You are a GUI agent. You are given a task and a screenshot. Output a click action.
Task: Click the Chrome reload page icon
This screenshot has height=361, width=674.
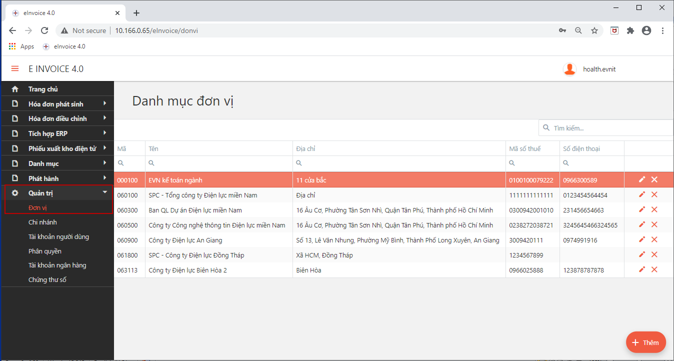[x=44, y=30]
